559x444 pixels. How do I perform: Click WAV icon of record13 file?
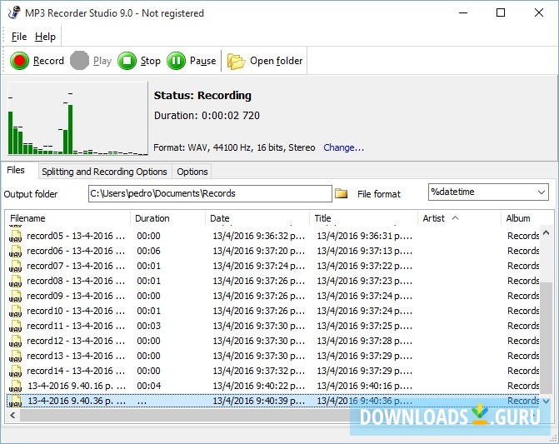pos(15,356)
